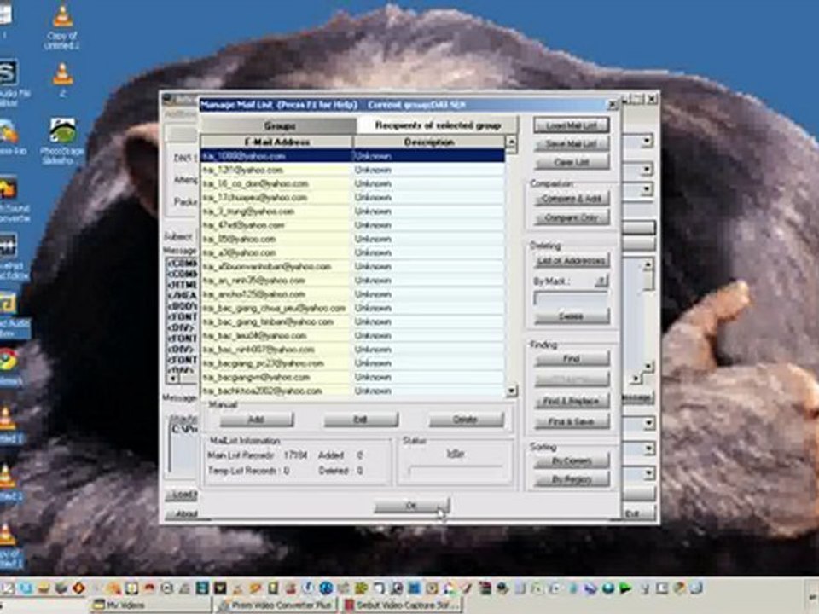The height and width of the screenshot is (614, 819).
Task: Open the Copy of Untitled VLC desktop icon
Action: point(62,26)
